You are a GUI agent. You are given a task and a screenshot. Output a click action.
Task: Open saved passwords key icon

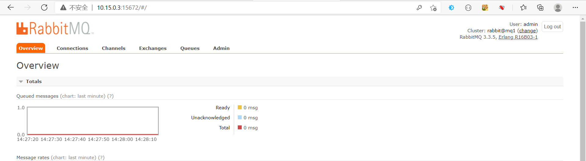(x=419, y=8)
